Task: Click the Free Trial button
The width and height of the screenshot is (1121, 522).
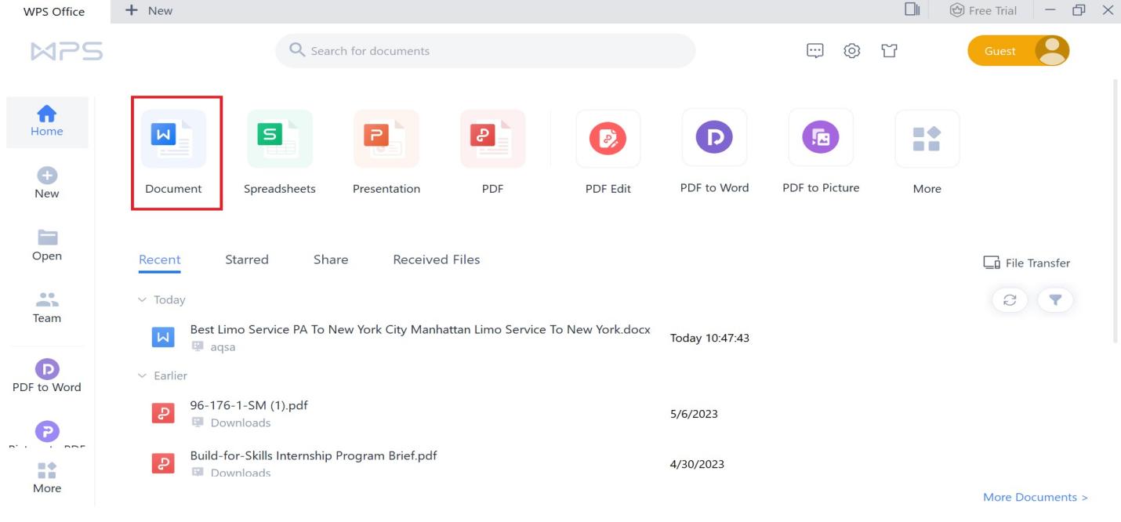Action: point(983,10)
